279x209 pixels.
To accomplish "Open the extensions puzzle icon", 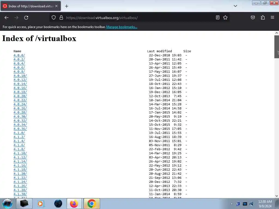I will click(x=263, y=17).
